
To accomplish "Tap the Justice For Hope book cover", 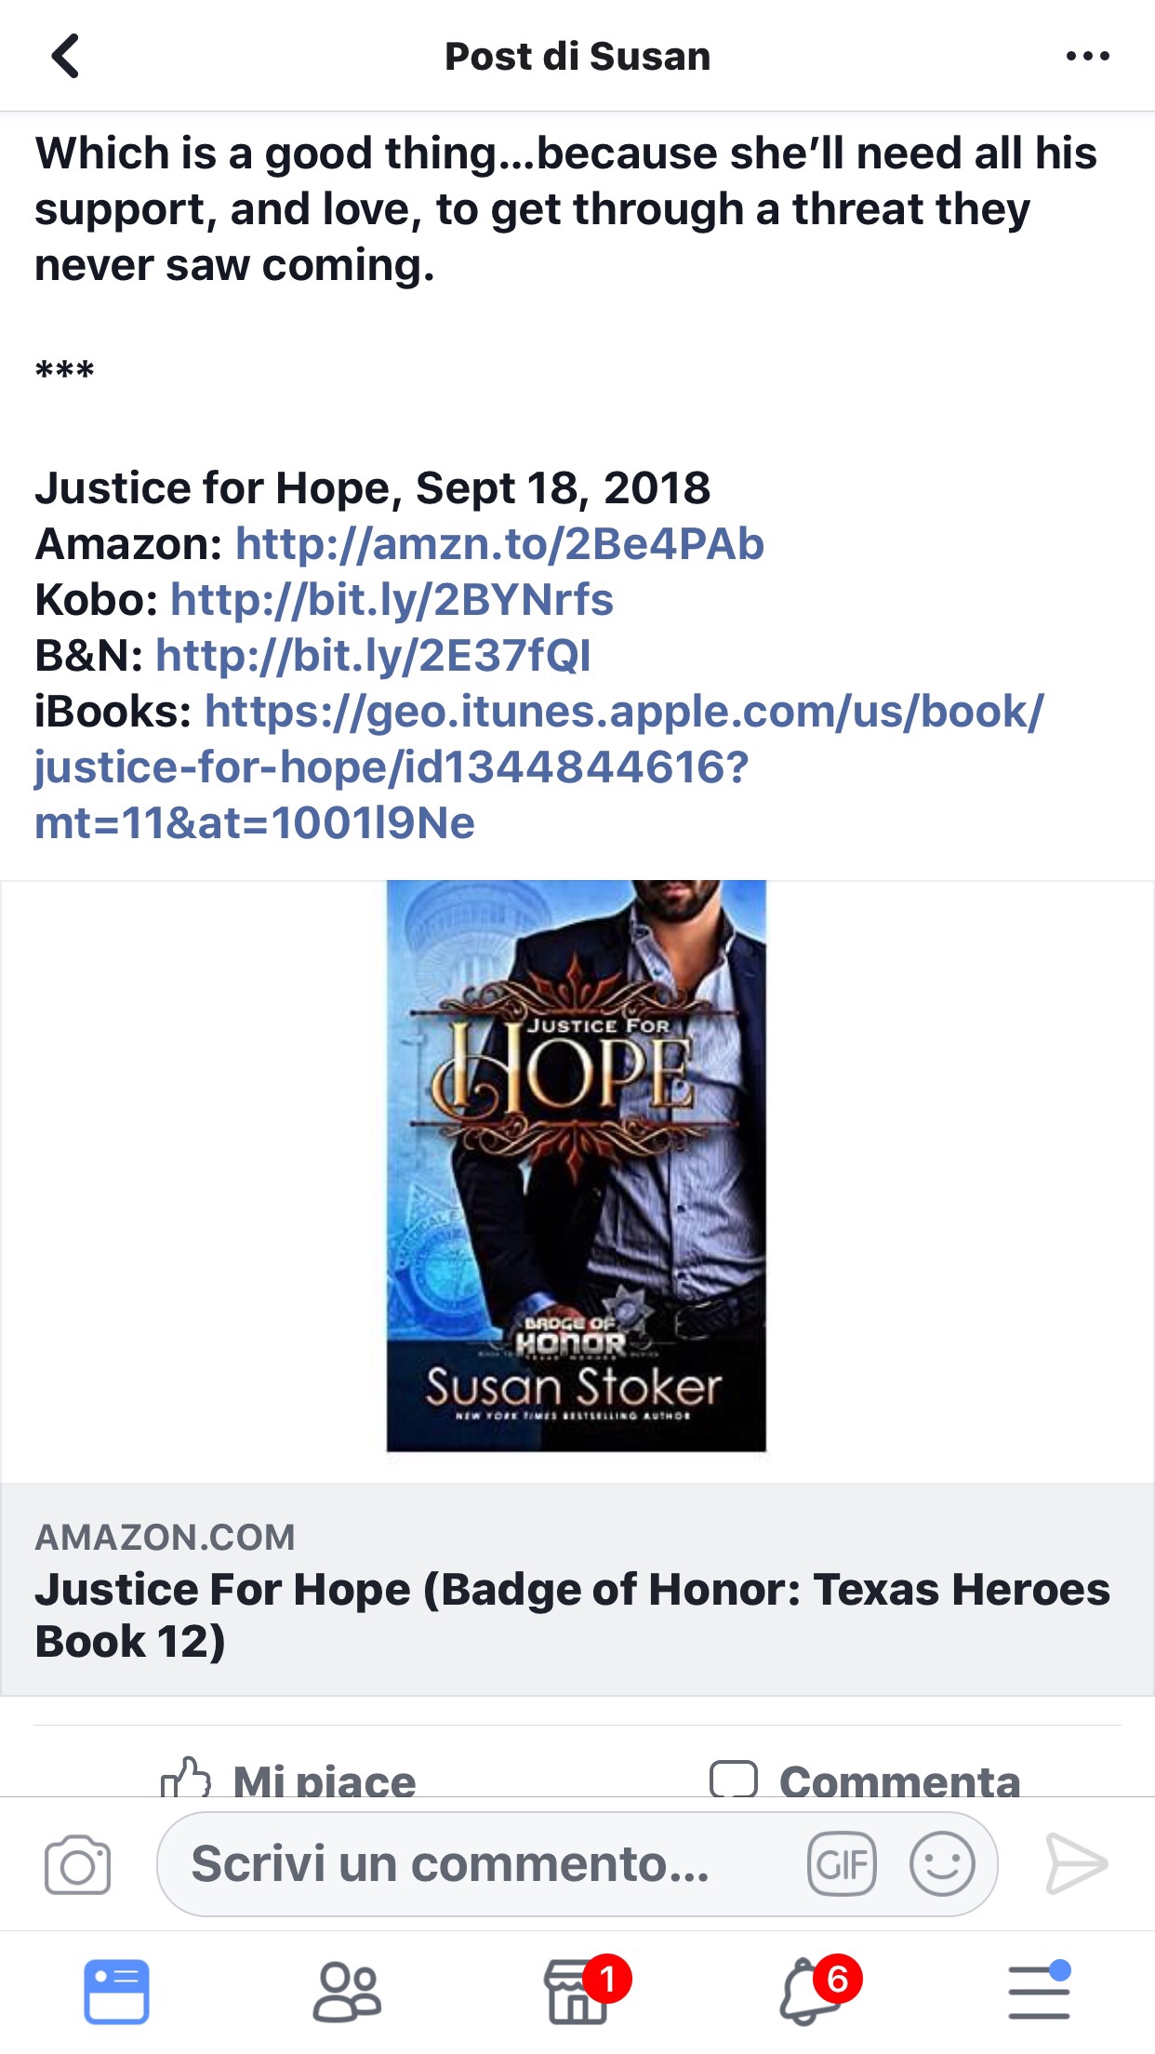I will (x=577, y=1166).
